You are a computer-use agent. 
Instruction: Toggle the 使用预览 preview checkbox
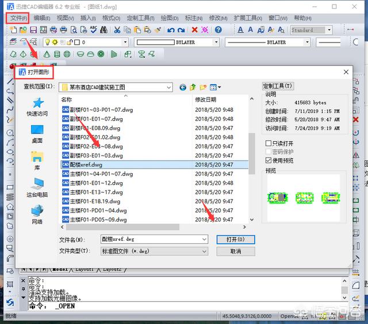pyautogui.click(x=269, y=160)
